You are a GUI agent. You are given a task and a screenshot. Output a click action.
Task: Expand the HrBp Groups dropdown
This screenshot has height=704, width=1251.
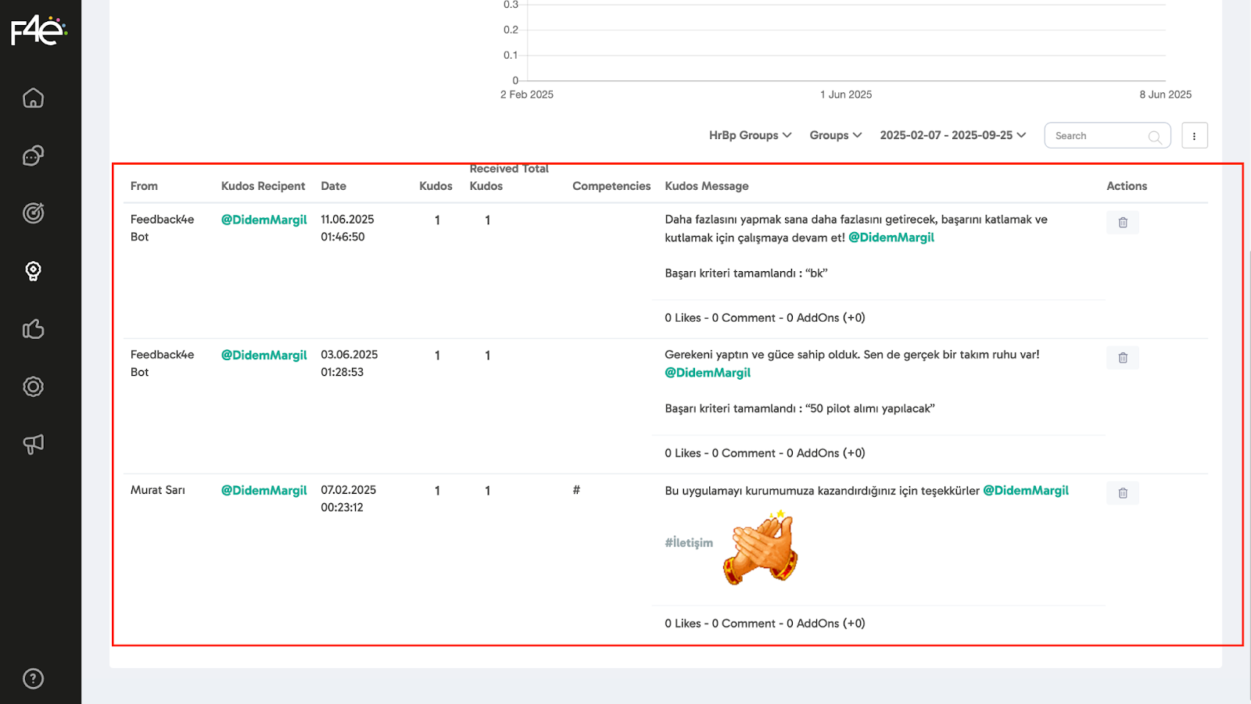pos(750,135)
